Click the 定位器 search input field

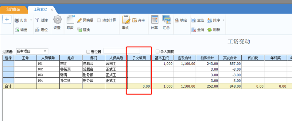[122, 51]
